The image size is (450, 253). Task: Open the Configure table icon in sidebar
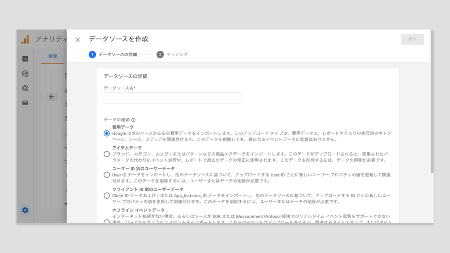click(25, 103)
